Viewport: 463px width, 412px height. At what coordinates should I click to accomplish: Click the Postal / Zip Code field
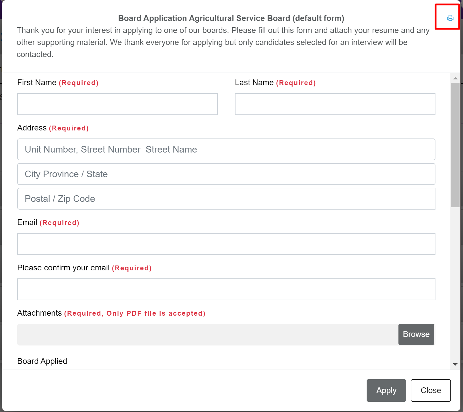(x=226, y=199)
